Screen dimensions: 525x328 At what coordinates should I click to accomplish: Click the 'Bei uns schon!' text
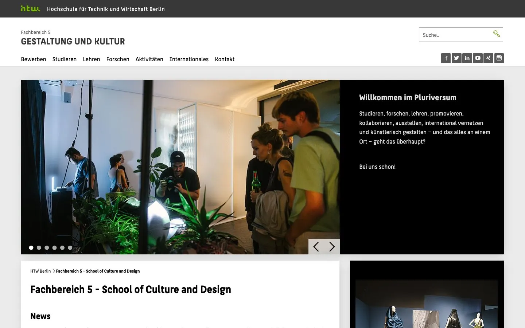click(x=377, y=167)
